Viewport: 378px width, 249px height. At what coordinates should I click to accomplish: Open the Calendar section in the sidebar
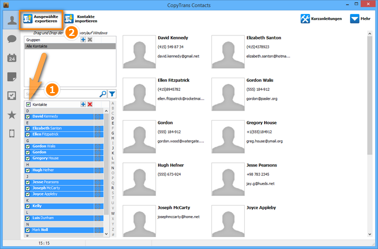pos(11,58)
